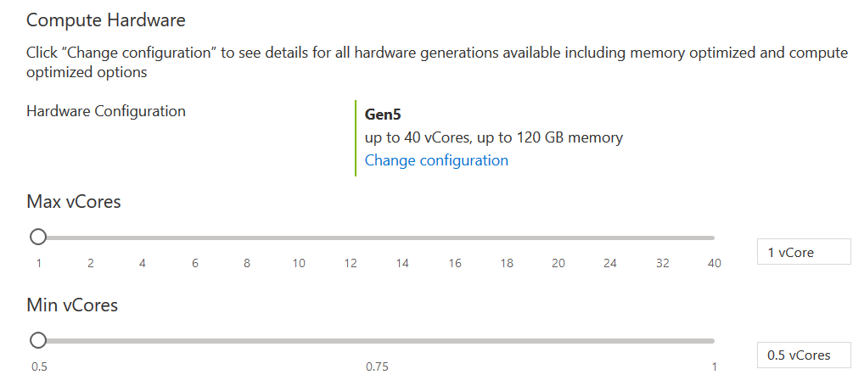
Task: Click the 1 mark label under Min vCores
Action: click(714, 366)
